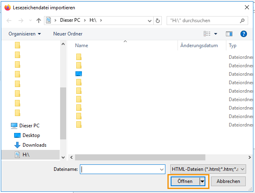
Task: Refresh the H:\ folder view
Action: (158, 21)
